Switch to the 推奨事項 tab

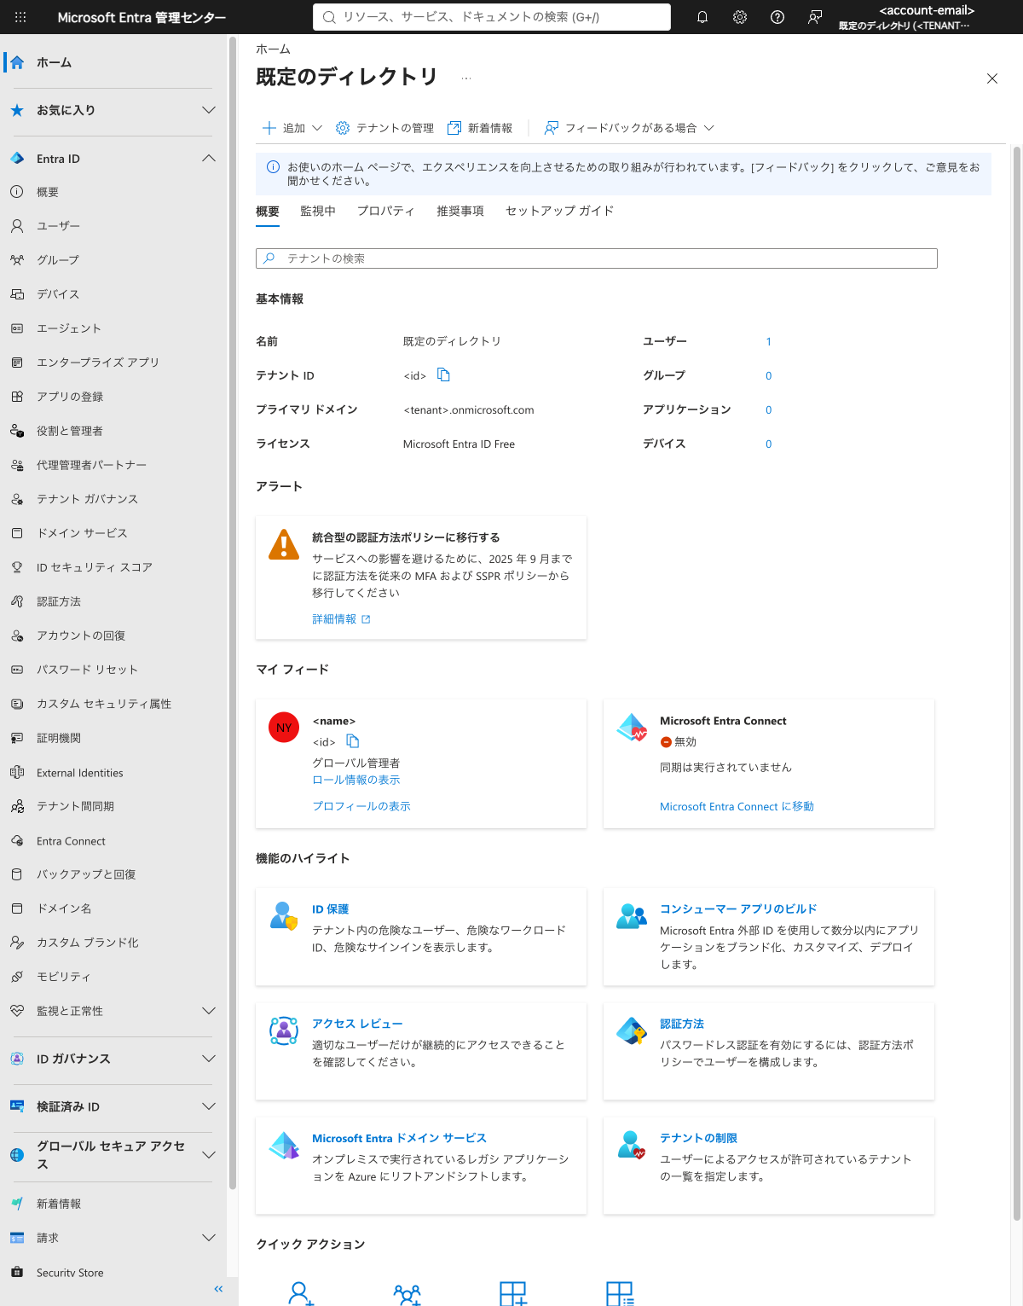(x=460, y=211)
